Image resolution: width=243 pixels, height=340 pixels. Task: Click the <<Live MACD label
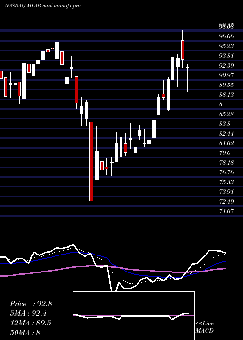click(205, 327)
